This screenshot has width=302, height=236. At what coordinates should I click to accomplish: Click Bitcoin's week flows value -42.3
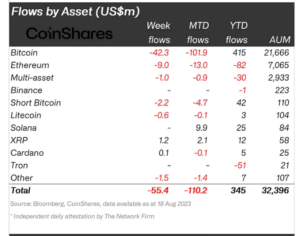[x=160, y=52]
